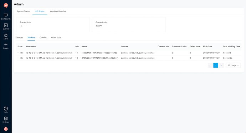Expand the 25 / page dropdown

233,65
